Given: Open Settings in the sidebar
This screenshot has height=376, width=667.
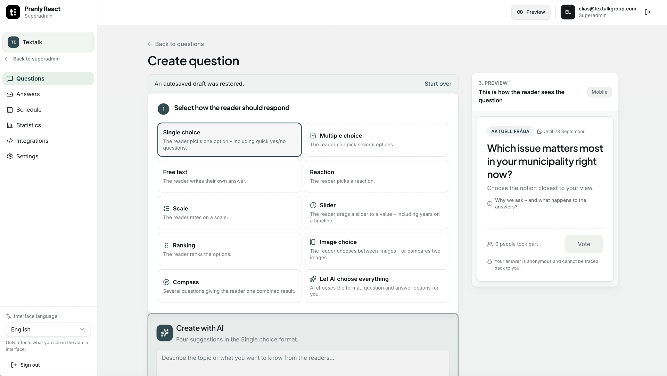Looking at the screenshot, I should click(x=48, y=156).
